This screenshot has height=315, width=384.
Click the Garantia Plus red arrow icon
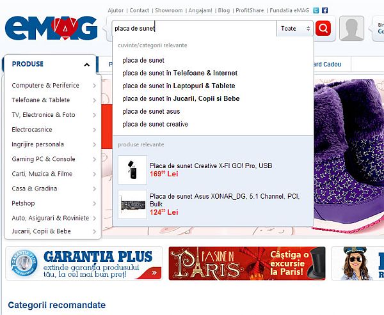[x=154, y=273]
